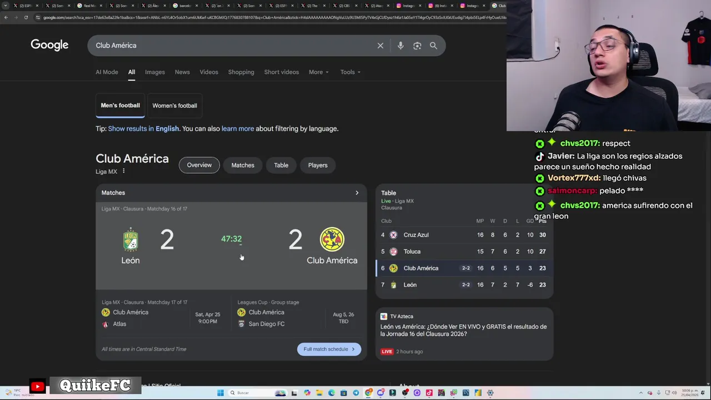Open Google Lens image search
Screen dimensions: 711x400
(x=417, y=46)
